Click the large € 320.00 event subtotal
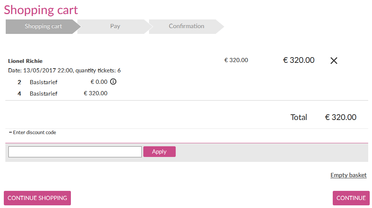This screenshot has width=372, height=208. coord(298,60)
